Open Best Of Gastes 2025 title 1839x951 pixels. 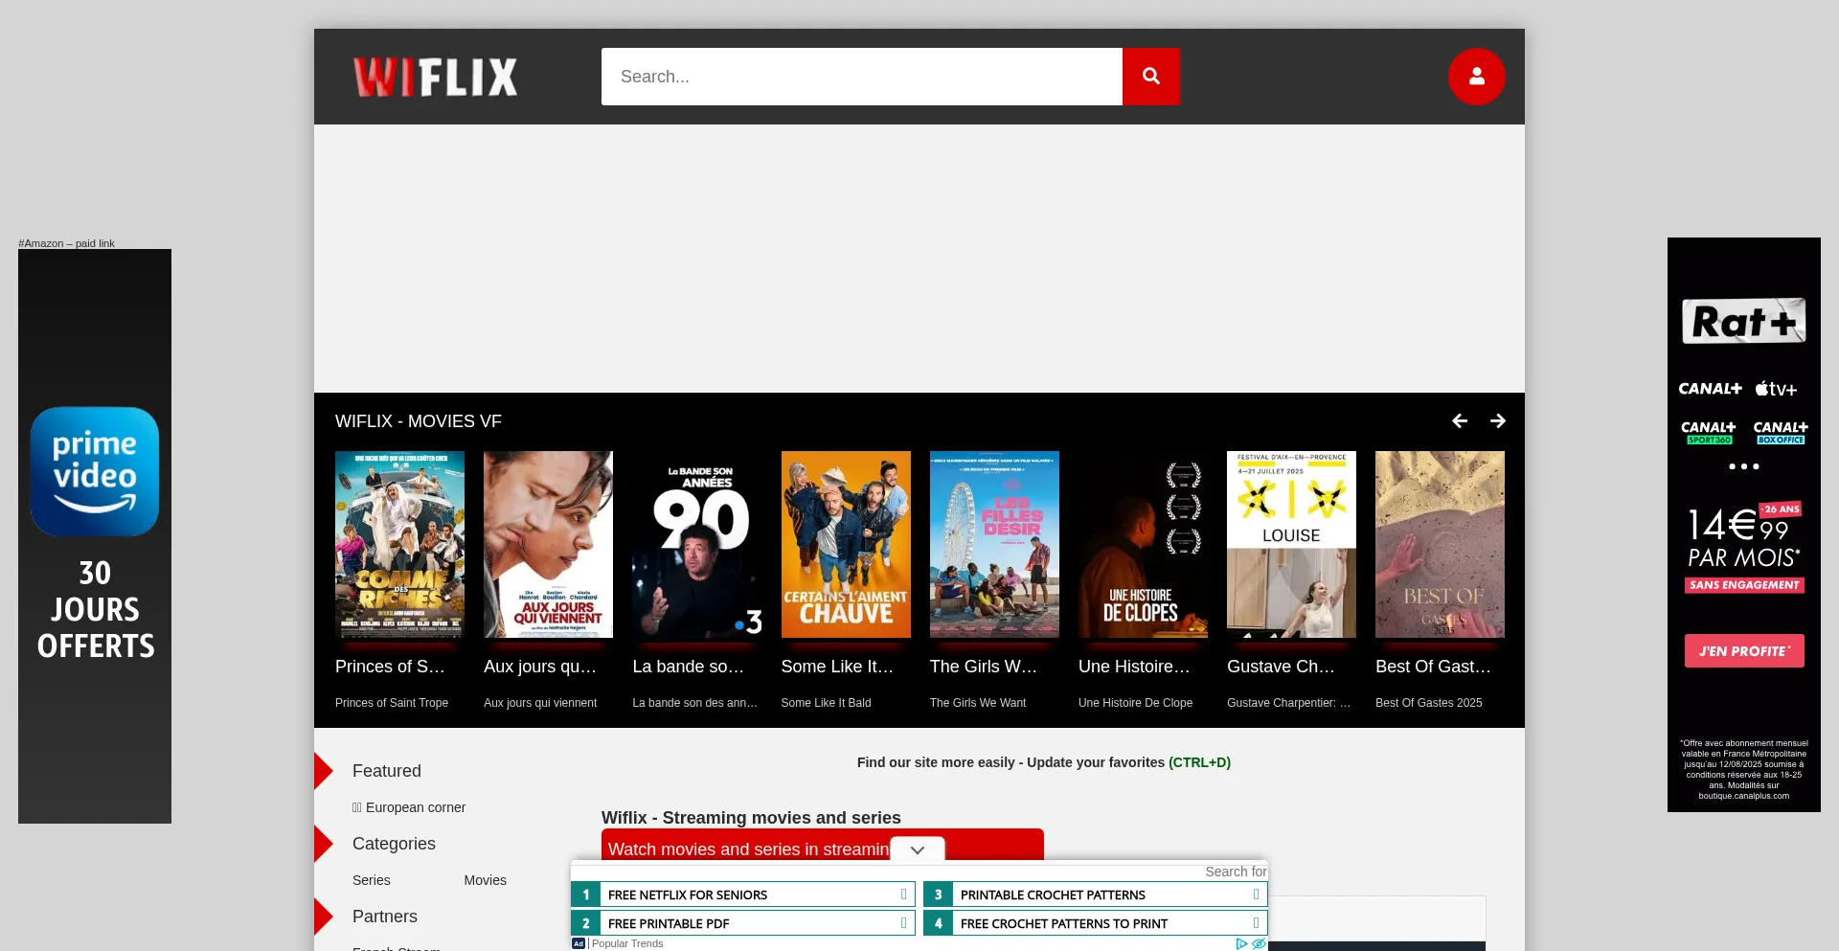(1433, 667)
